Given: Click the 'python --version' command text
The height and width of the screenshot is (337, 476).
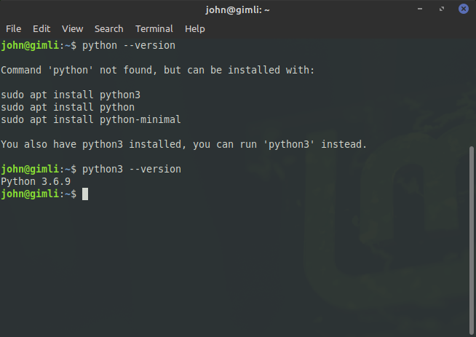Looking at the screenshot, I should pyautogui.click(x=129, y=46).
